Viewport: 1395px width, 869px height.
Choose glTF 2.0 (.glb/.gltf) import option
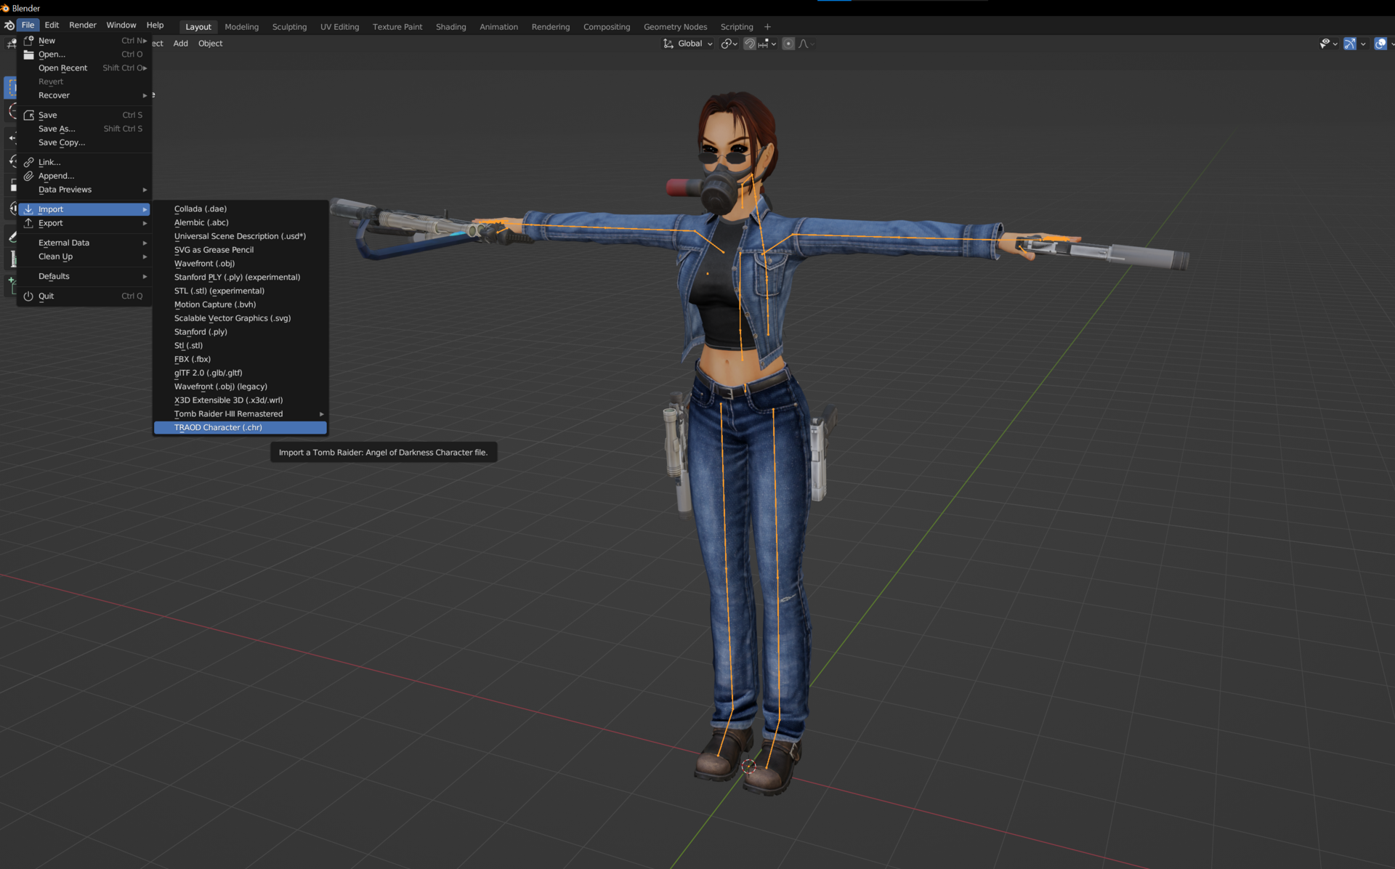240,373
